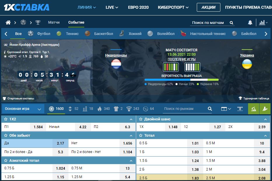Open ПОСЛЕДНИЕ ИГРЫ link
Viewport: 272px width, 181px height.
(181, 59)
